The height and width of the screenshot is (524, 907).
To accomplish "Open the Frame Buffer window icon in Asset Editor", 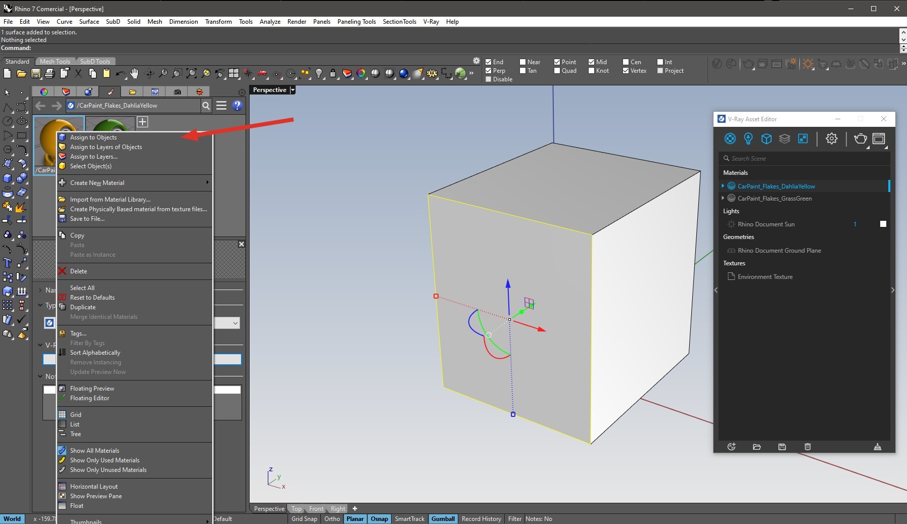I will [879, 138].
